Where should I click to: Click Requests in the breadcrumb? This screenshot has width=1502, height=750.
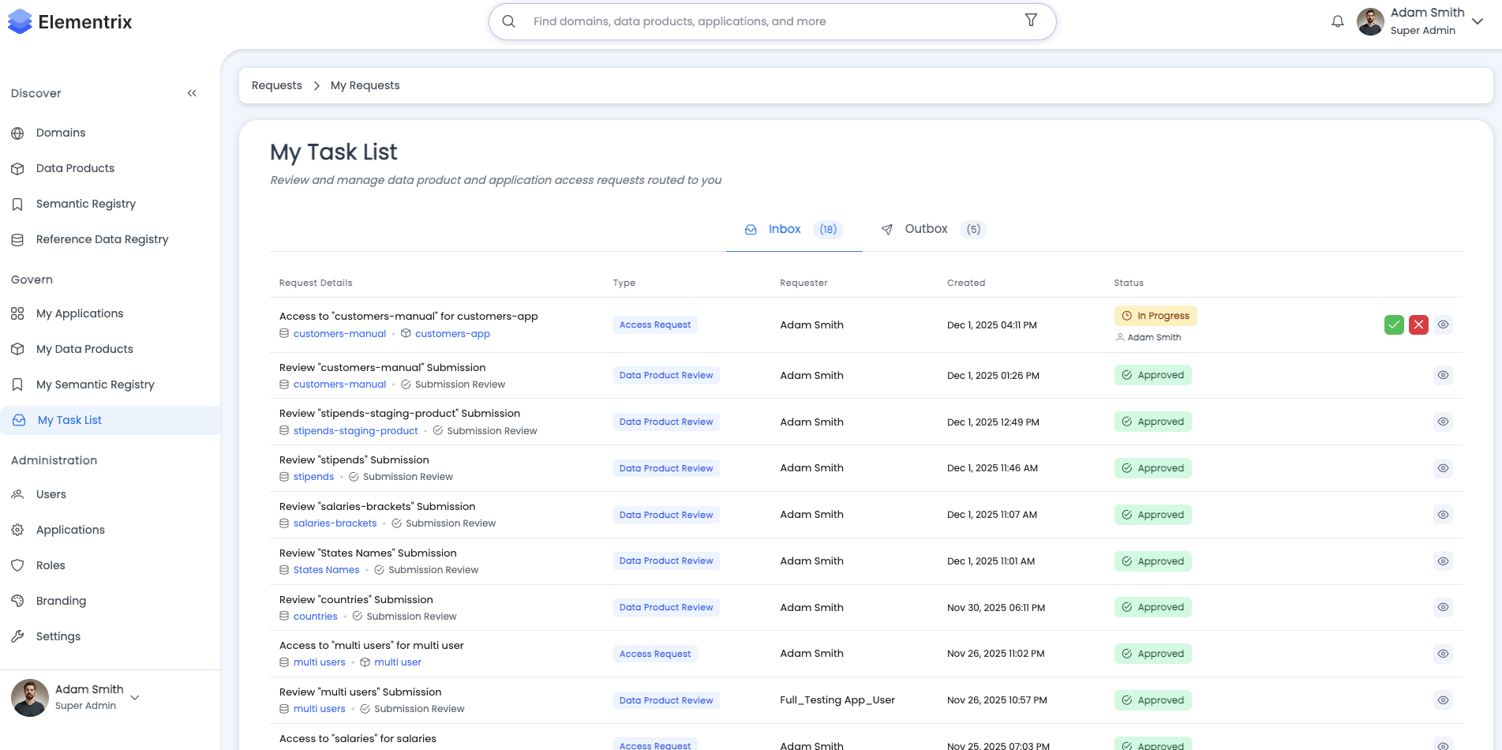(277, 85)
